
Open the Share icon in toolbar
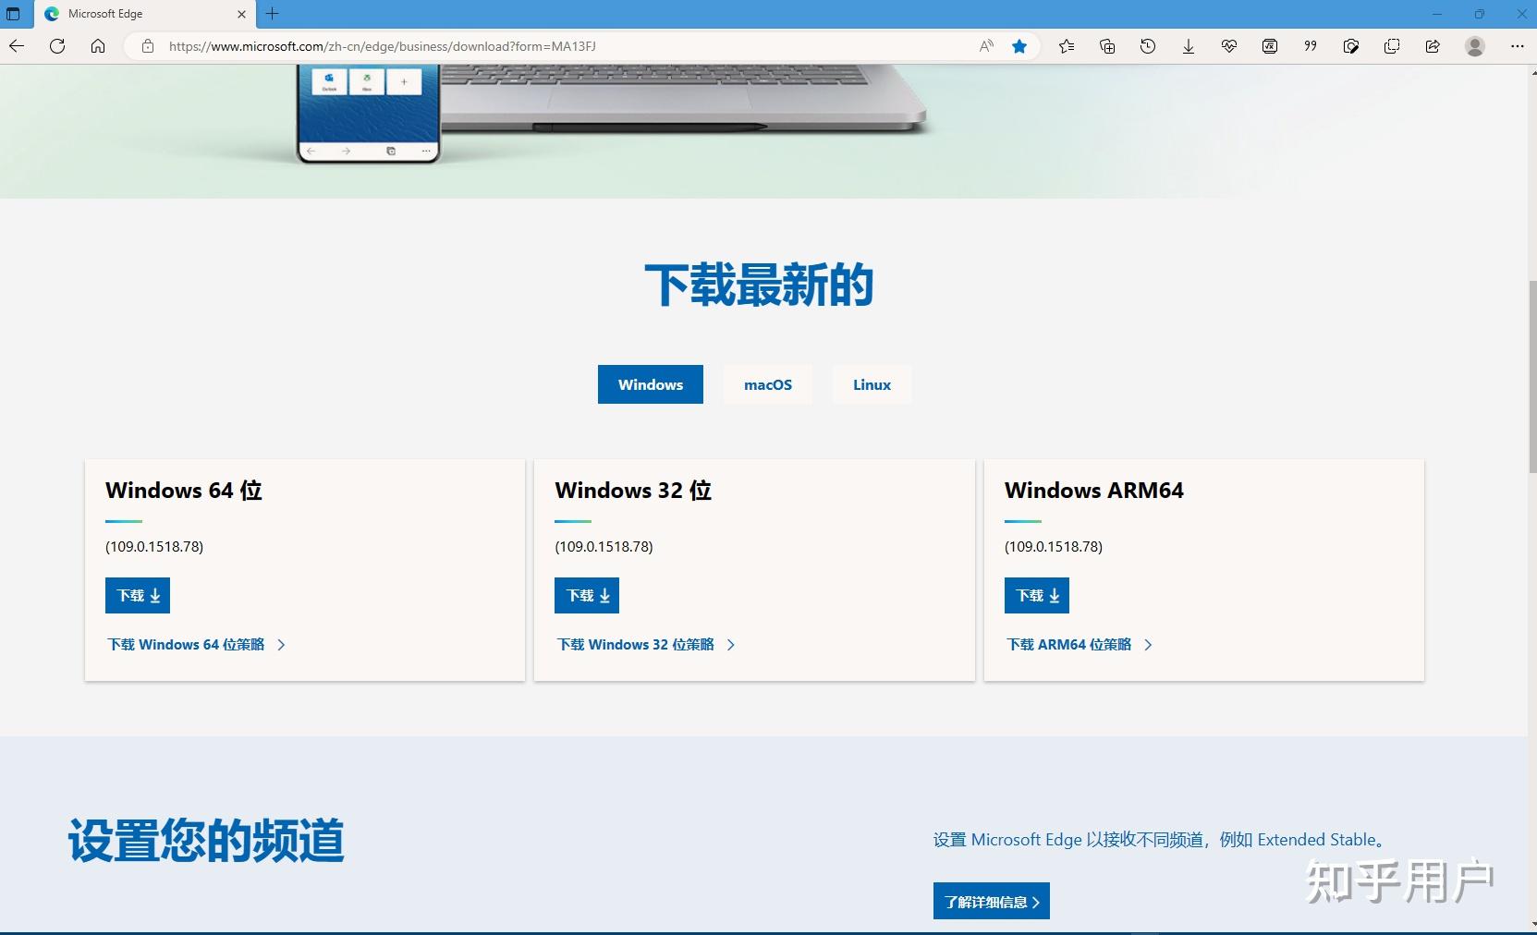(x=1433, y=46)
